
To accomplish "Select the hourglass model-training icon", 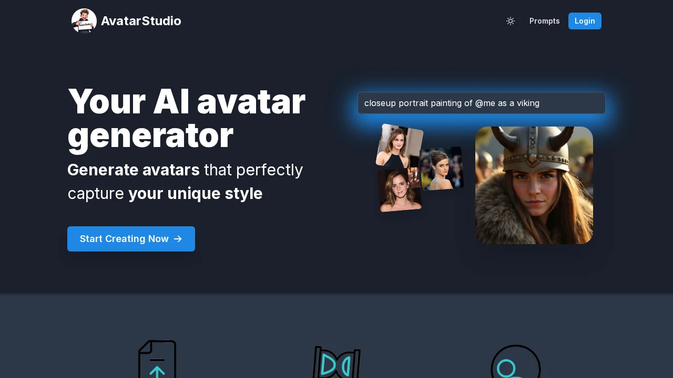I will pyautogui.click(x=336, y=362).
